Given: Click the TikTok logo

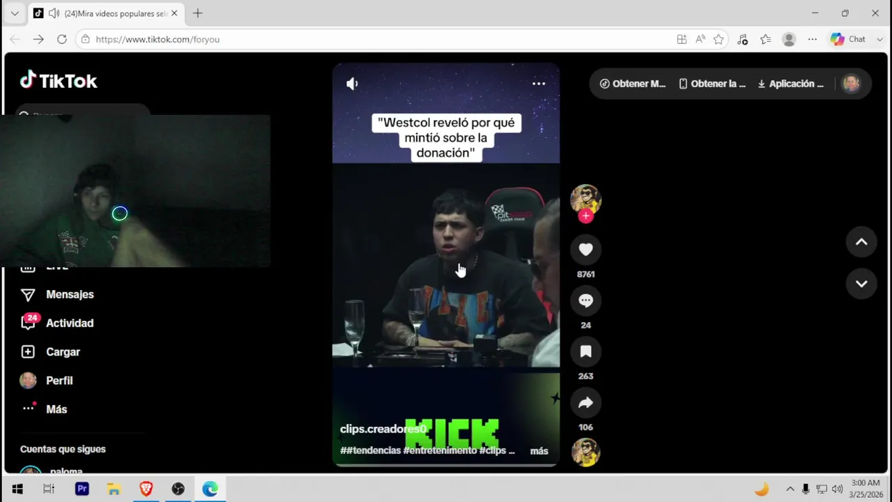Looking at the screenshot, I should [59, 81].
